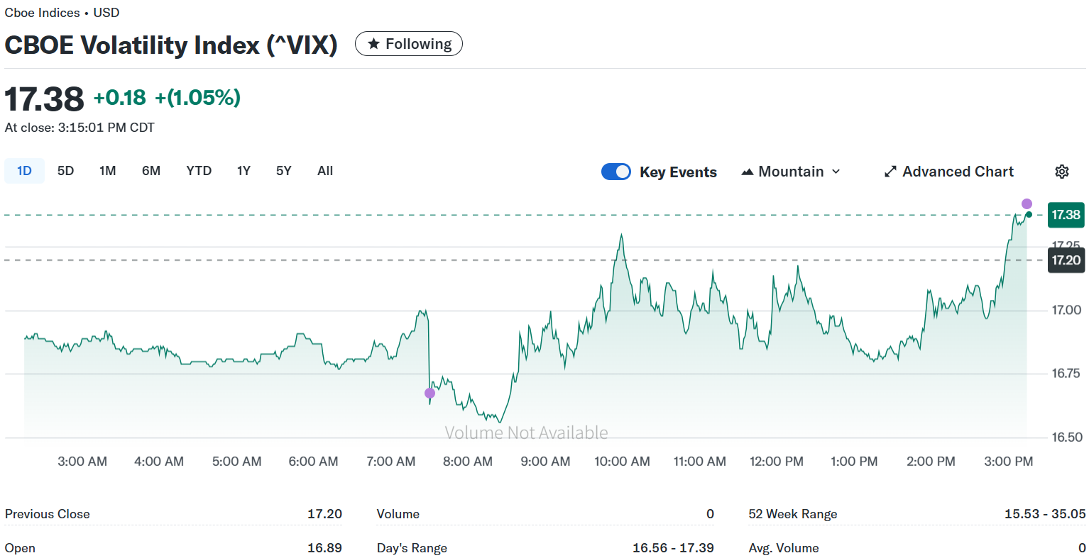
Task: Select the 1Y range tab
Action: 243,171
